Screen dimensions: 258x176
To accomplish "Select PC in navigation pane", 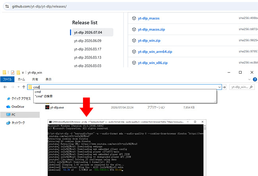I will click(20, 115).
